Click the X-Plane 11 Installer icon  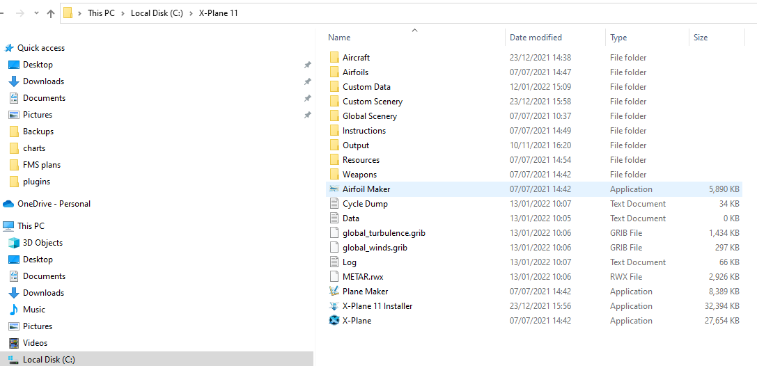pyautogui.click(x=334, y=305)
